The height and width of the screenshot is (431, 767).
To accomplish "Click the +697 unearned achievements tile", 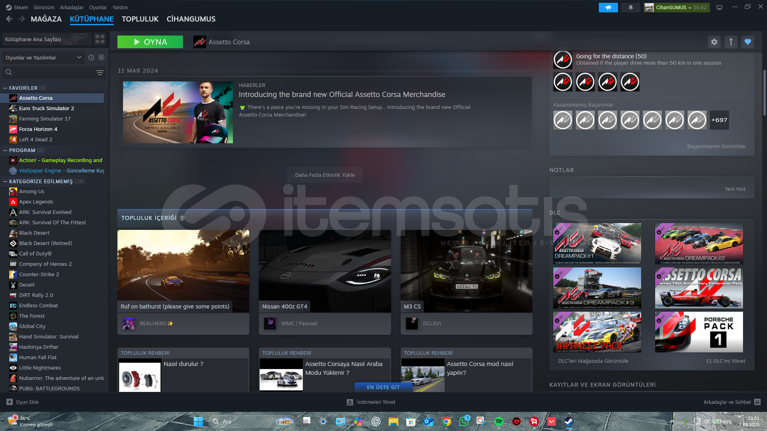I will (x=719, y=120).
